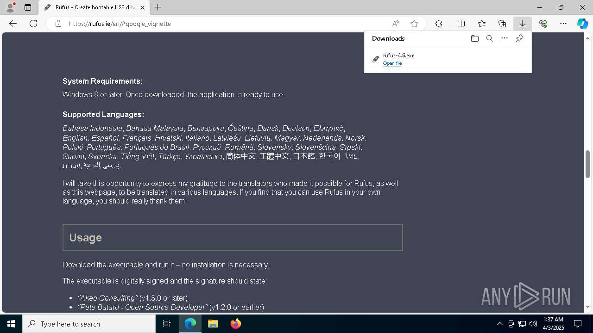Click the Usage section heading
This screenshot has width=593, height=333.
85,238
